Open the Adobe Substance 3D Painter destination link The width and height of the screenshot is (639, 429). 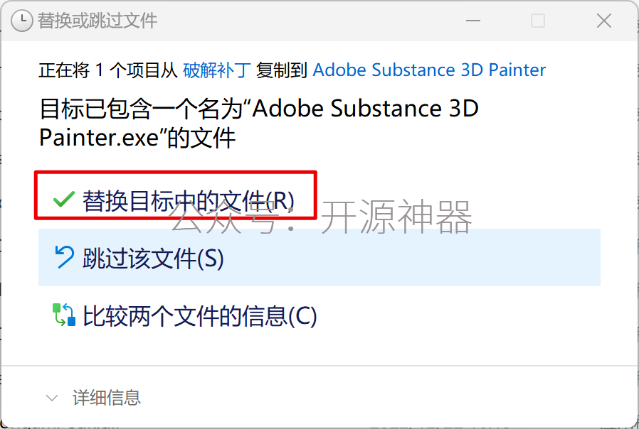429,70
